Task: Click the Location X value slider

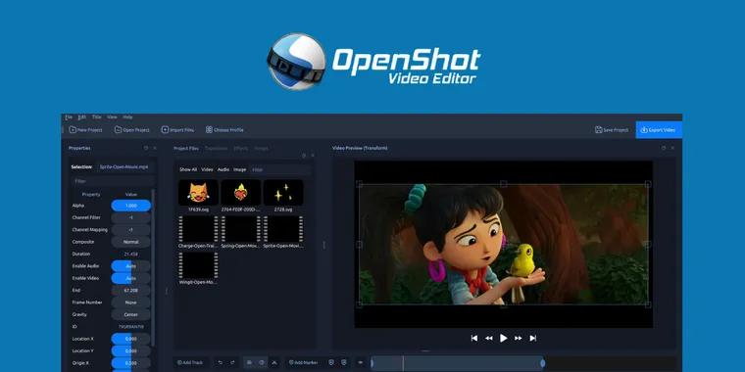Action: pos(131,339)
